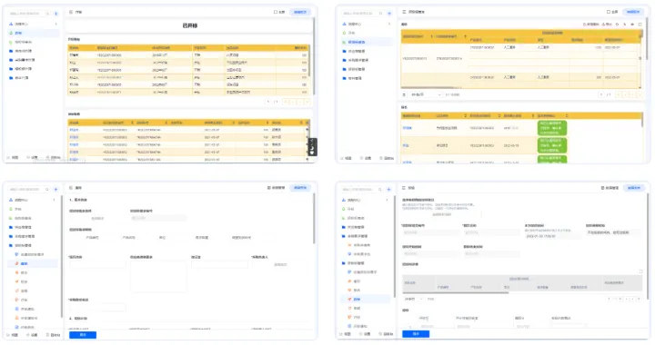Screen dimensions: 655x345
Task: Click plus icon beside search in green-tags window
Action: (389, 14)
